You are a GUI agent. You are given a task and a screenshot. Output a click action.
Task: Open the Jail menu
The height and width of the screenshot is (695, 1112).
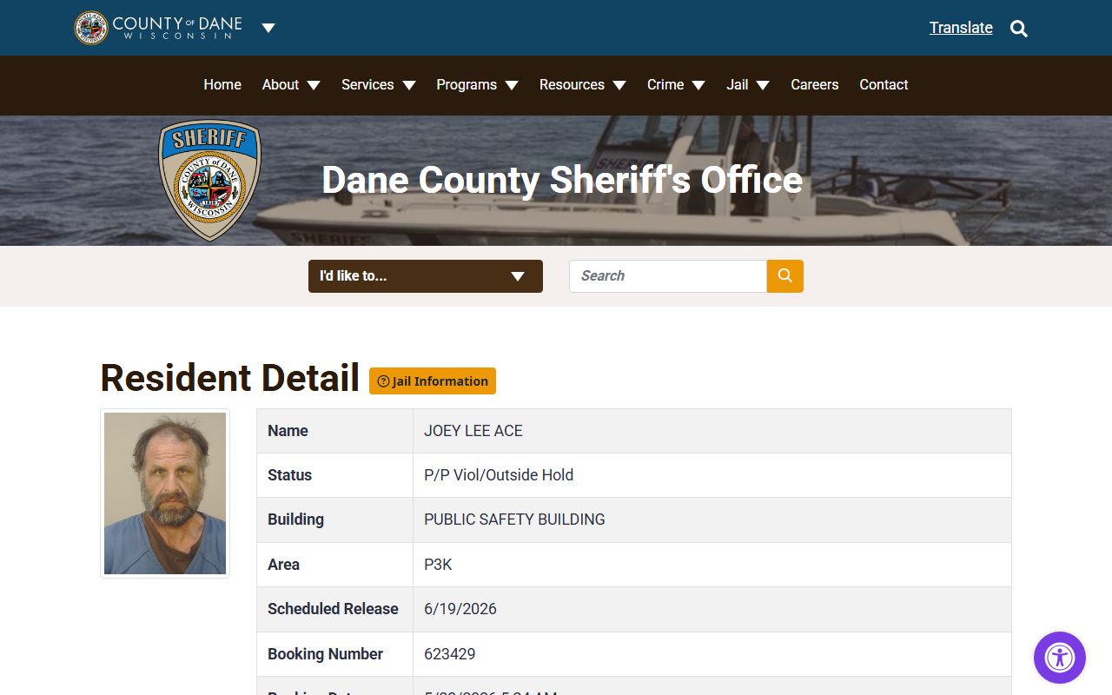coord(738,84)
